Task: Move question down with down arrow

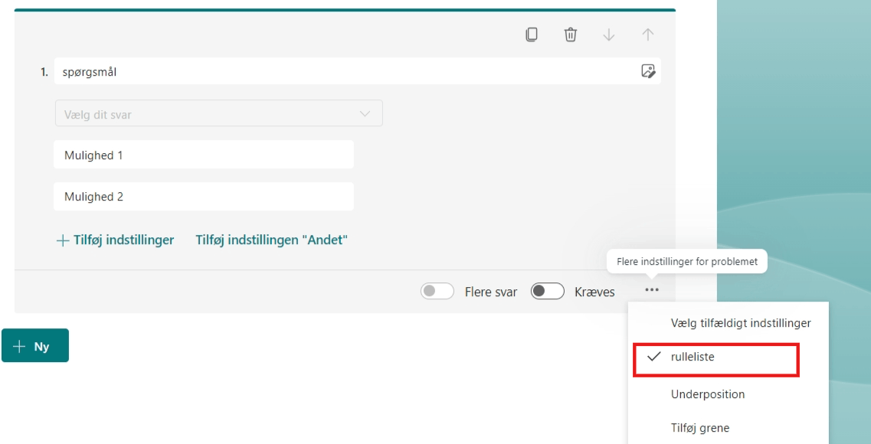Action: [609, 34]
